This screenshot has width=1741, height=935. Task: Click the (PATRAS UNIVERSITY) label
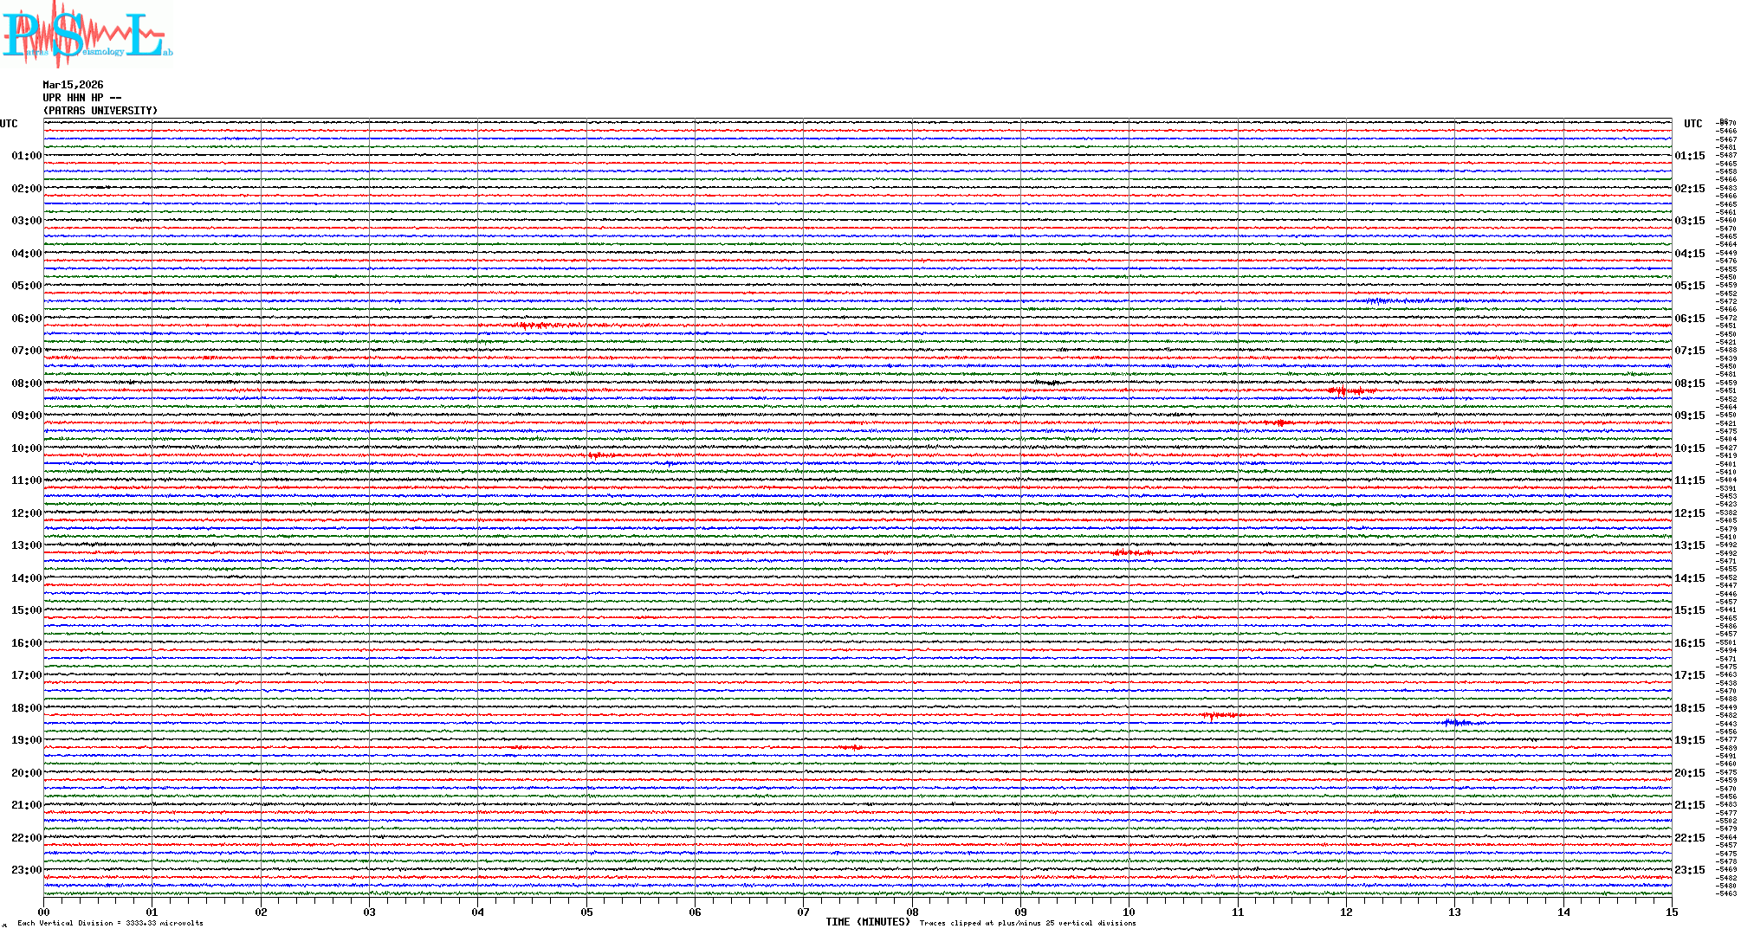coord(100,111)
